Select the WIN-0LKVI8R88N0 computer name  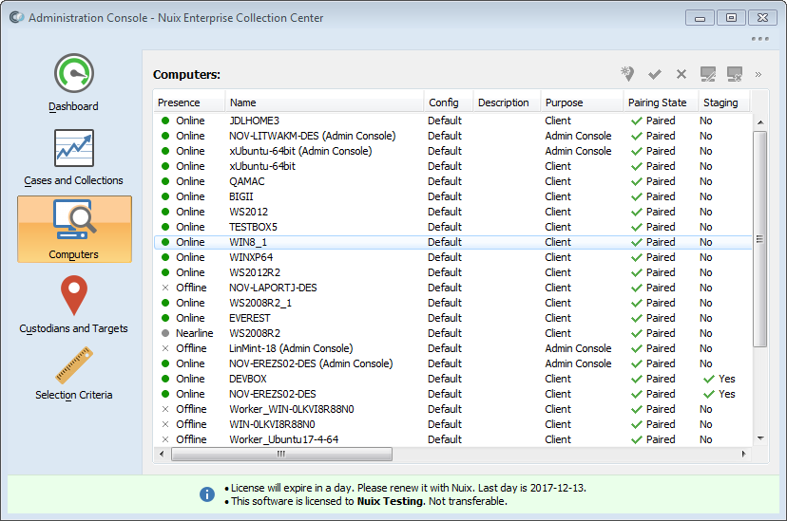pyautogui.click(x=272, y=424)
